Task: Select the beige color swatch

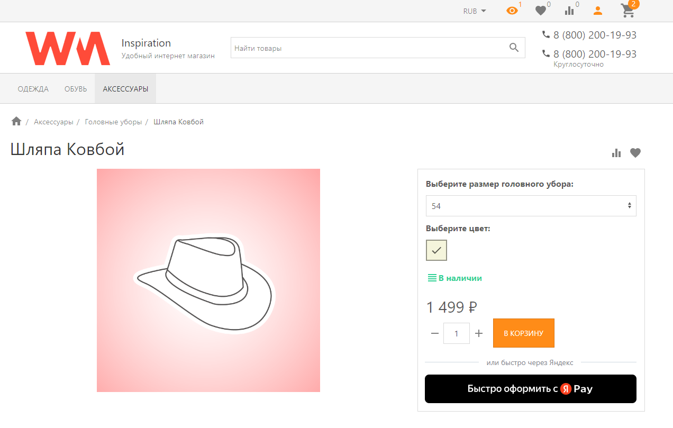Action: [x=436, y=250]
